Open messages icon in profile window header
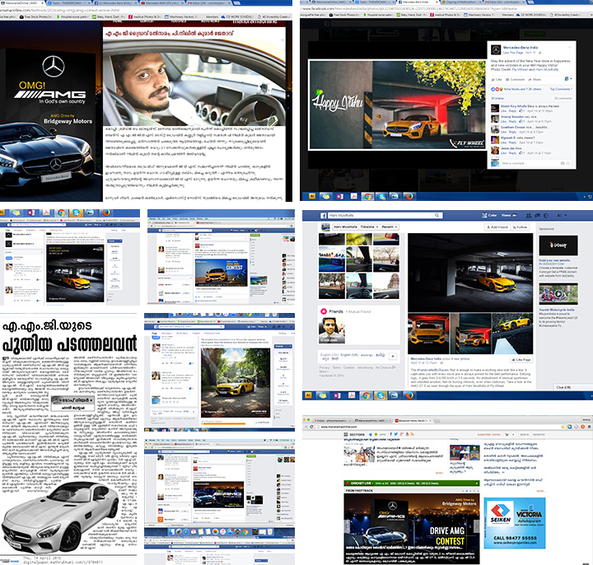This screenshot has height=565, width=593. [x=537, y=216]
